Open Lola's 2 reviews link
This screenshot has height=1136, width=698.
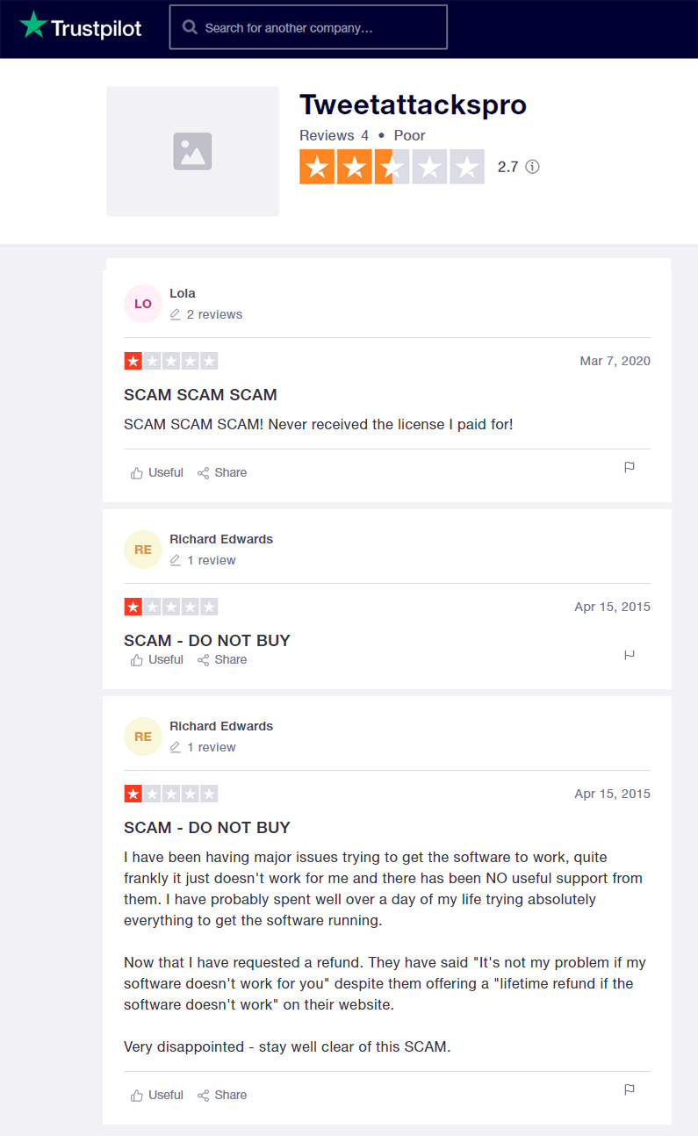214,314
